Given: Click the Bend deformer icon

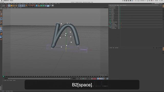Looking at the screenshot, I should pos(46,6).
